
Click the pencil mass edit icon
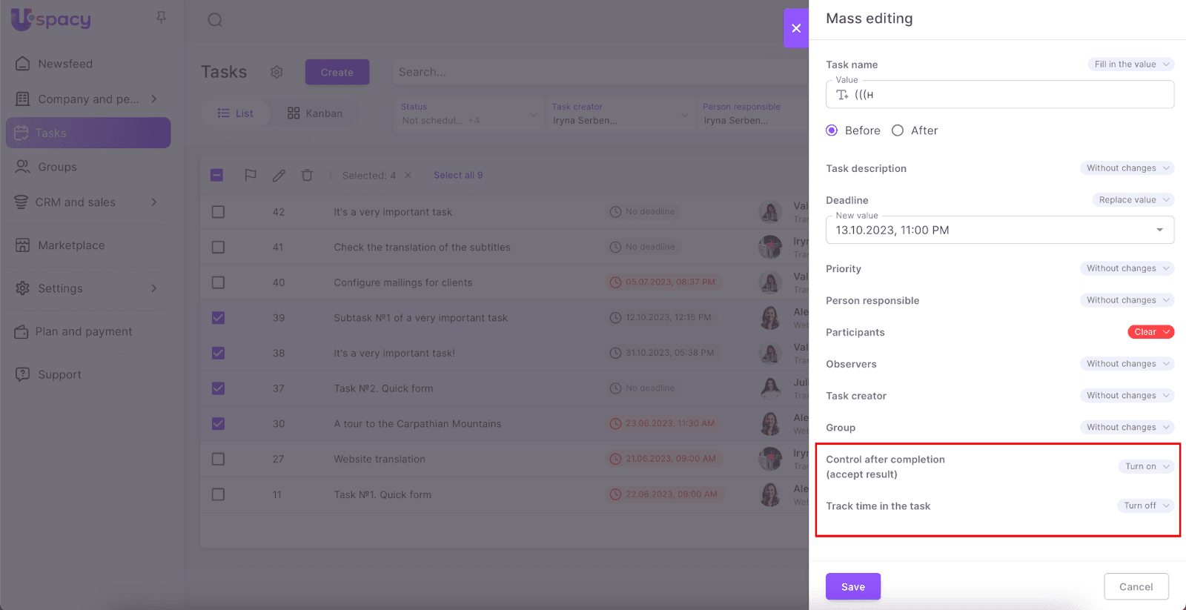click(279, 176)
